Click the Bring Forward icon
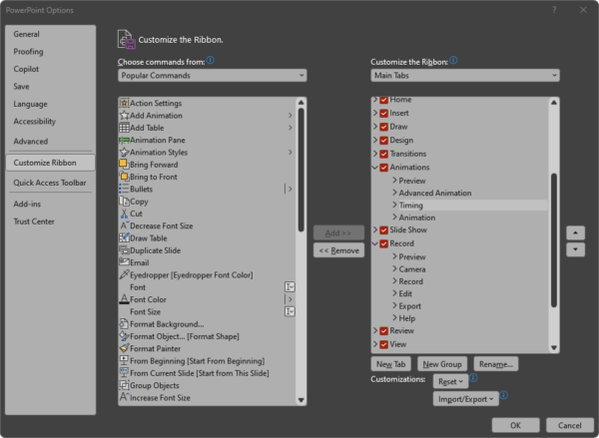Image resolution: width=599 pixels, height=438 pixels. coord(124,165)
